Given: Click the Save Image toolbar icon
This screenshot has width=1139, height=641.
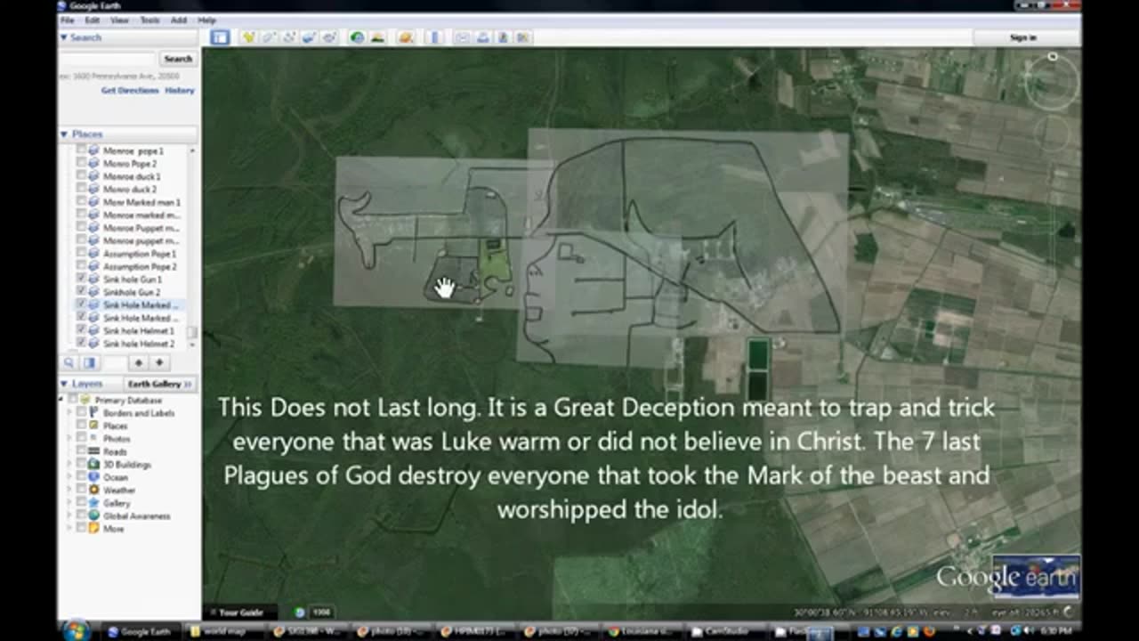Looking at the screenshot, I should [503, 37].
